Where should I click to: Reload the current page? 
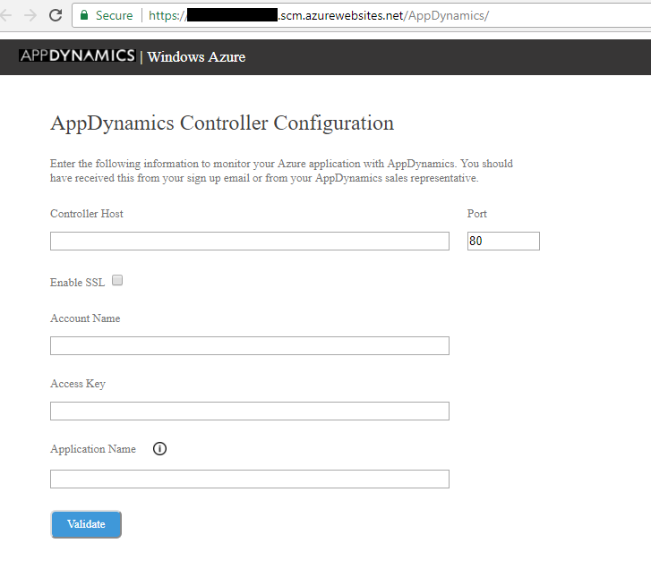(x=56, y=15)
